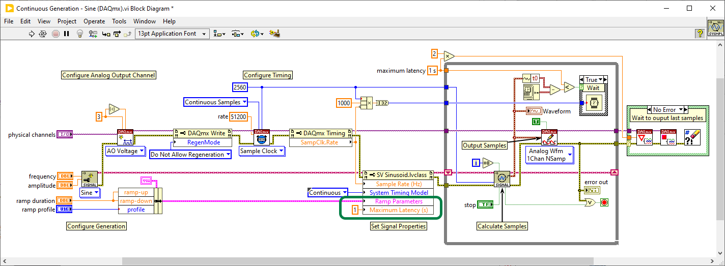Select the DAQmx Write pencil VI icon

(x=549, y=137)
